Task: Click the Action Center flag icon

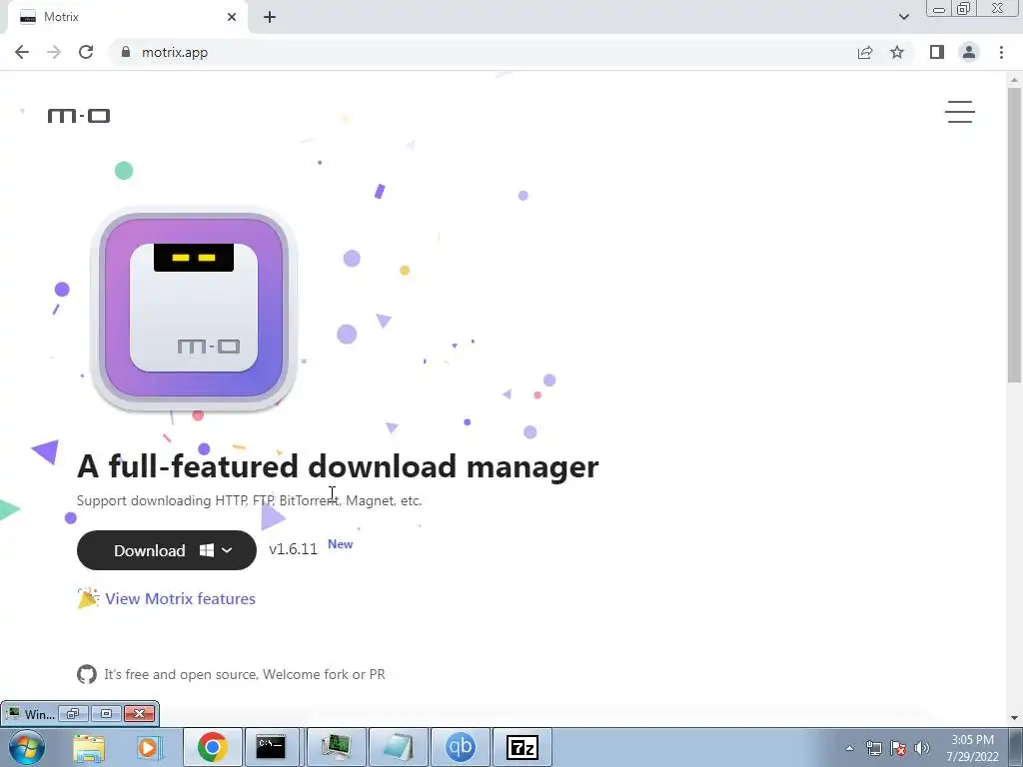Action: (x=898, y=748)
